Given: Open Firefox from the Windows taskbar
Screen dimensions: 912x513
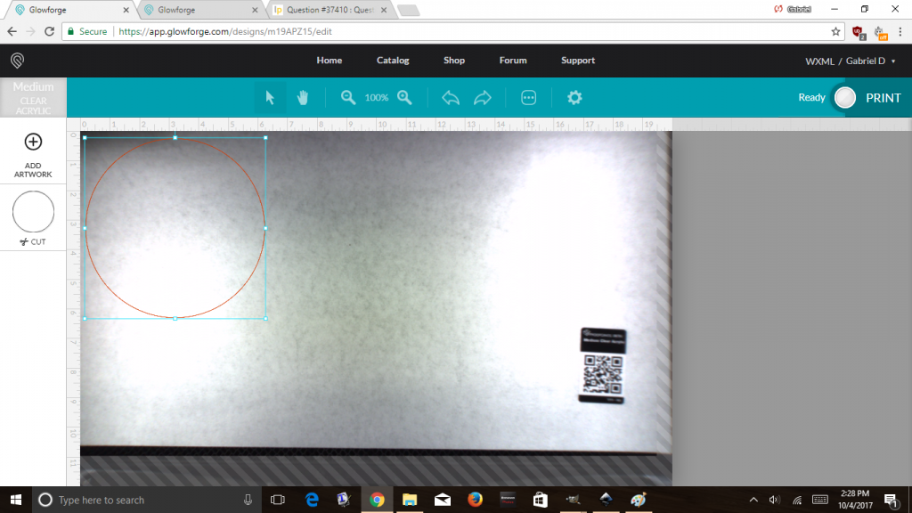Looking at the screenshot, I should [475, 500].
